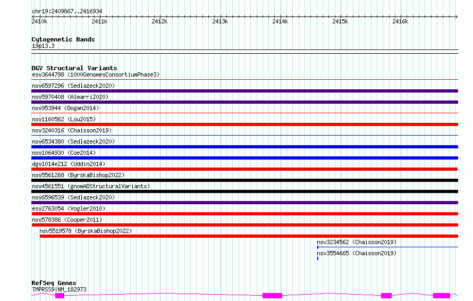Open the TMPRSS9|NM_182973 gene label
The width and height of the screenshot is (473, 301).
[x=59, y=289]
